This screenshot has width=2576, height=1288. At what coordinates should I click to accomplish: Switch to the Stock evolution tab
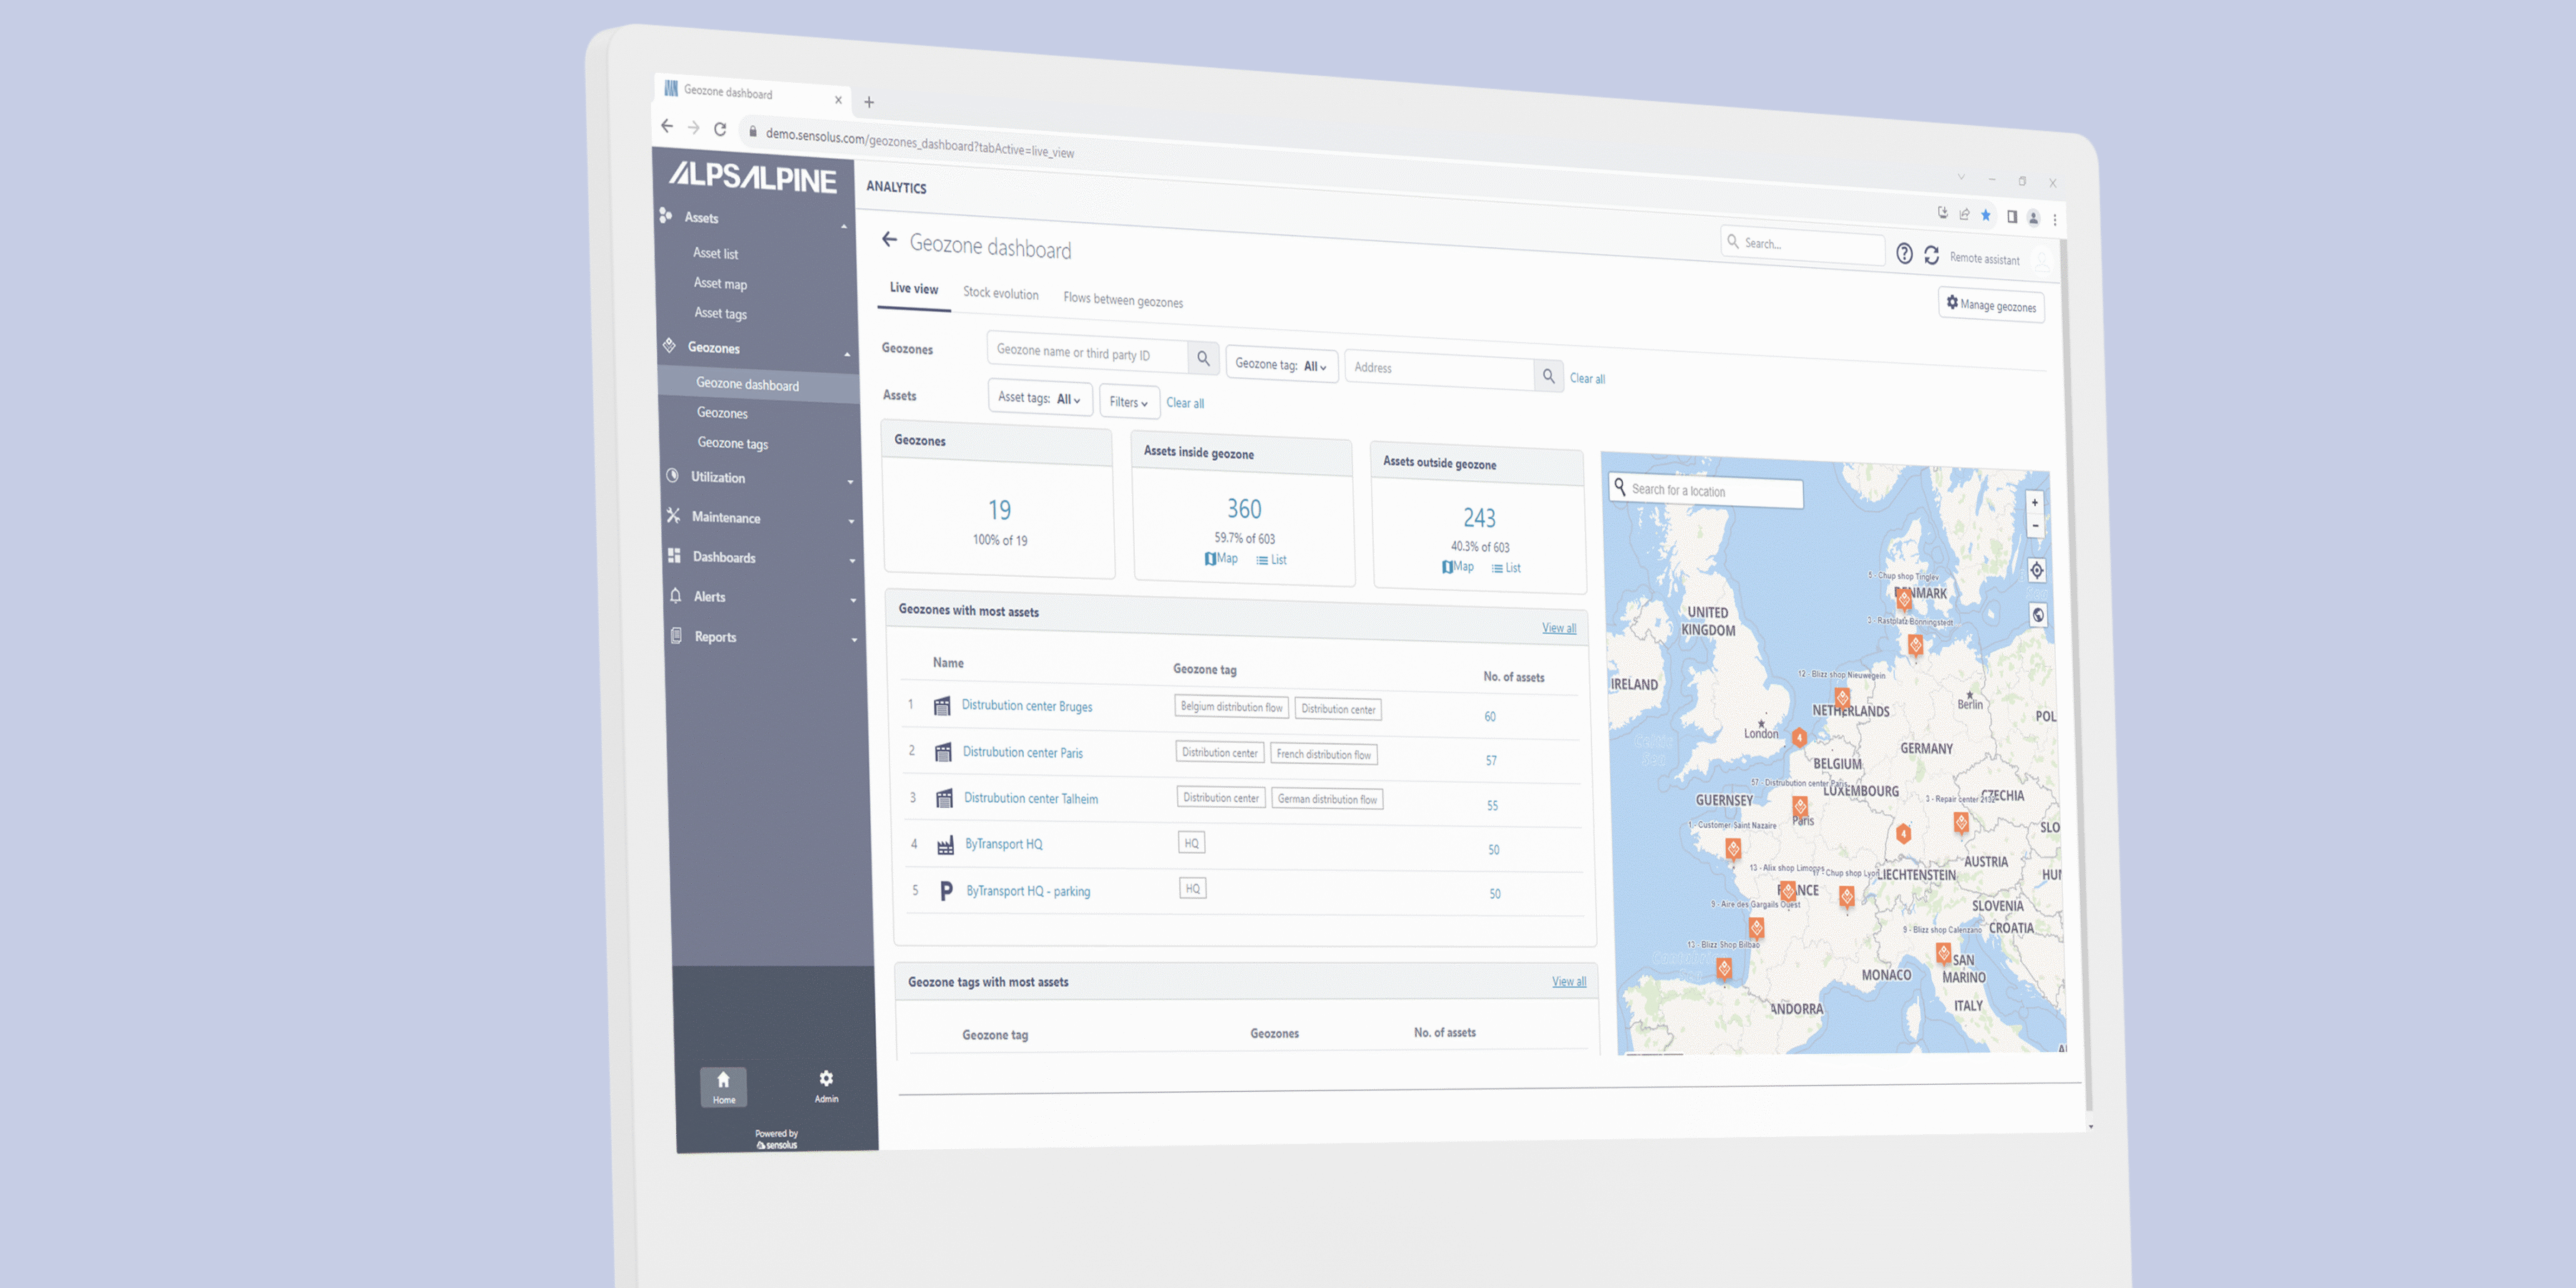[x=1000, y=293]
